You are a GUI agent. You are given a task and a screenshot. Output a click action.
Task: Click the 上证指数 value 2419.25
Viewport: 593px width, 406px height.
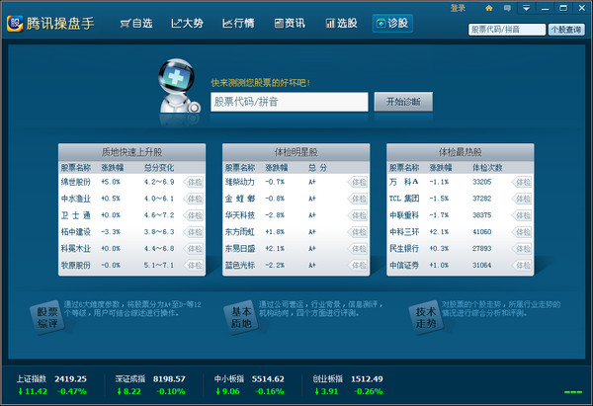pos(70,378)
